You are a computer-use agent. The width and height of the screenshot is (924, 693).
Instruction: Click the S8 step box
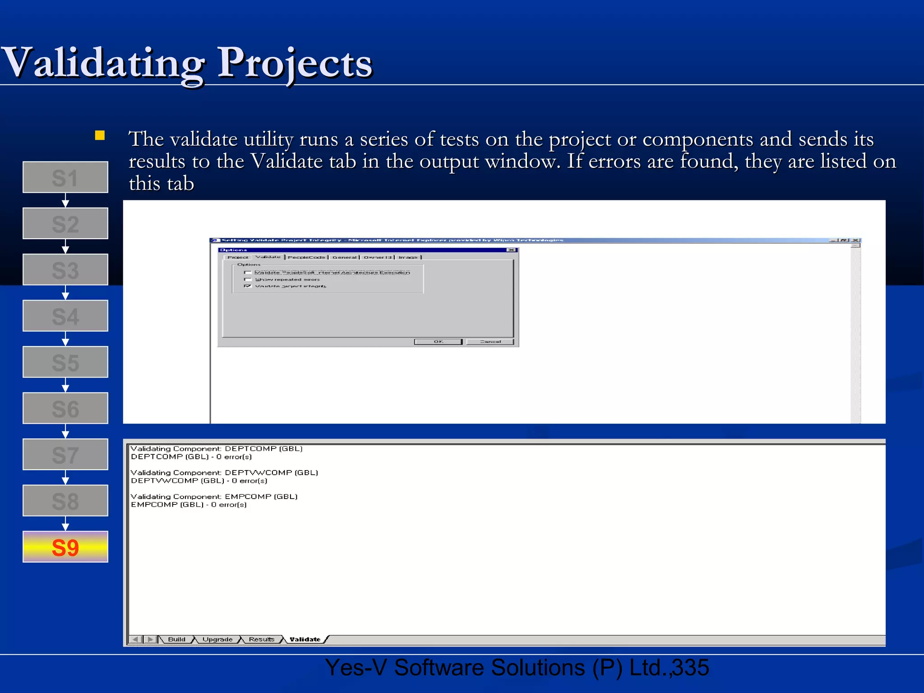(x=65, y=501)
